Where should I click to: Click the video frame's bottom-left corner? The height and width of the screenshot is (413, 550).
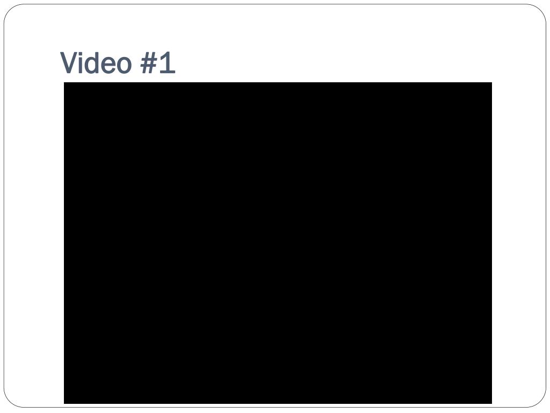pos(64,403)
